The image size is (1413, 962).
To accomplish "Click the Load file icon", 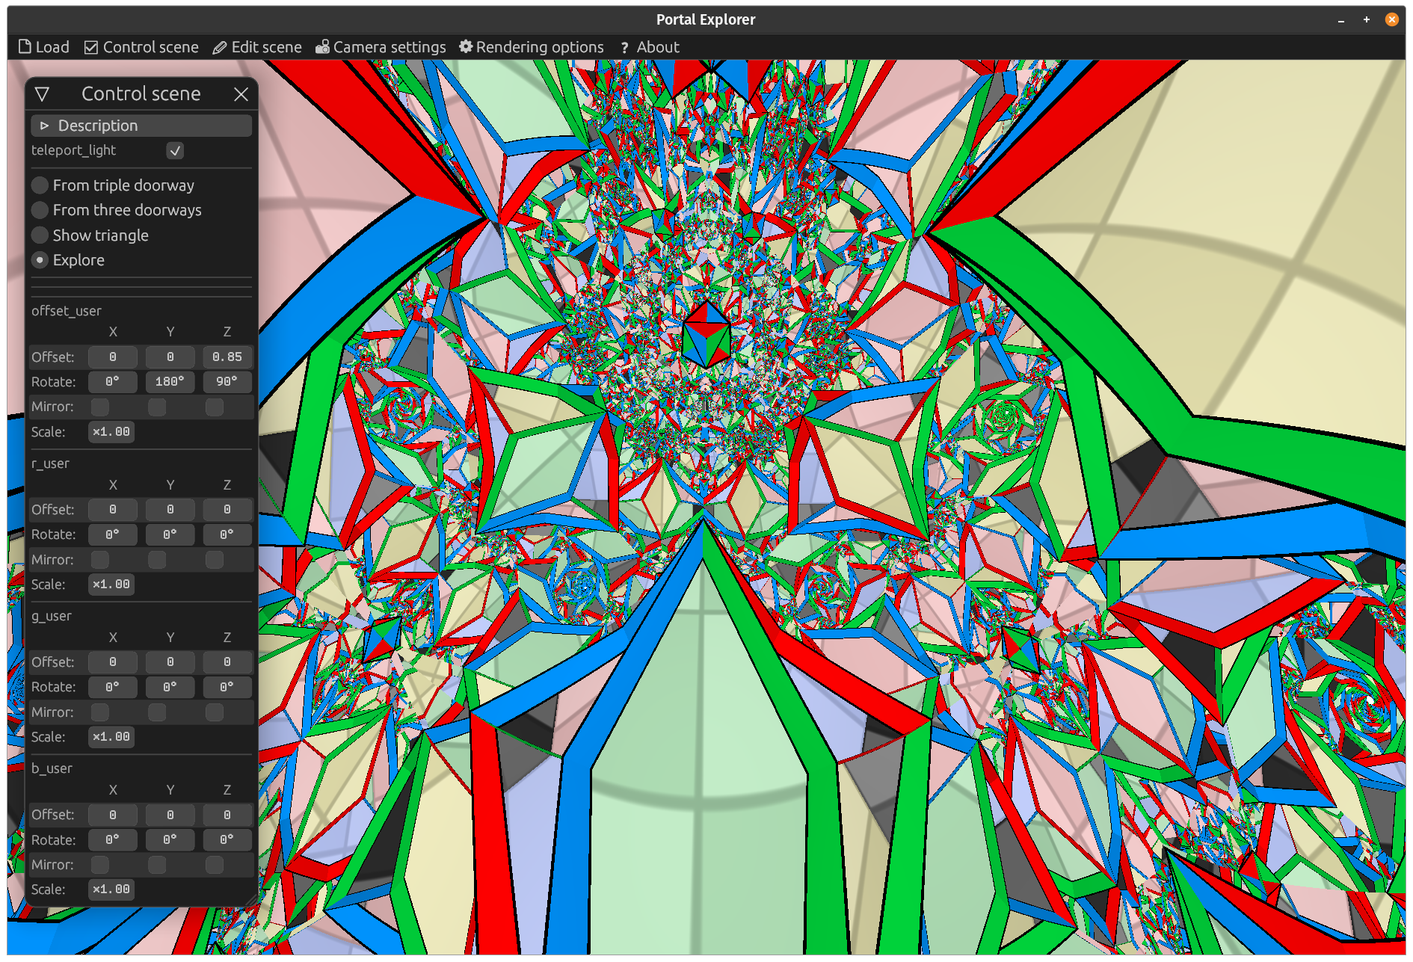I will click(25, 47).
